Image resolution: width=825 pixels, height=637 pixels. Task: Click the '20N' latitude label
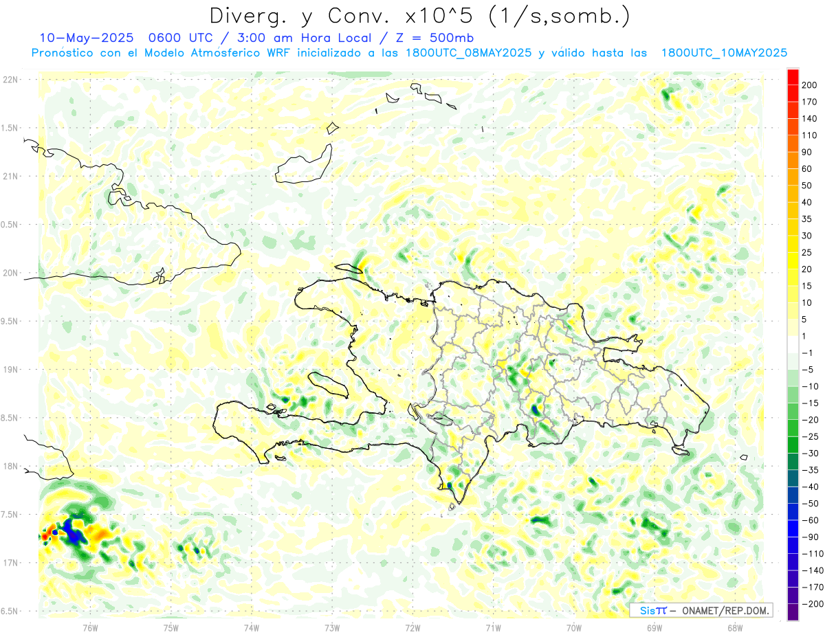(x=10, y=273)
